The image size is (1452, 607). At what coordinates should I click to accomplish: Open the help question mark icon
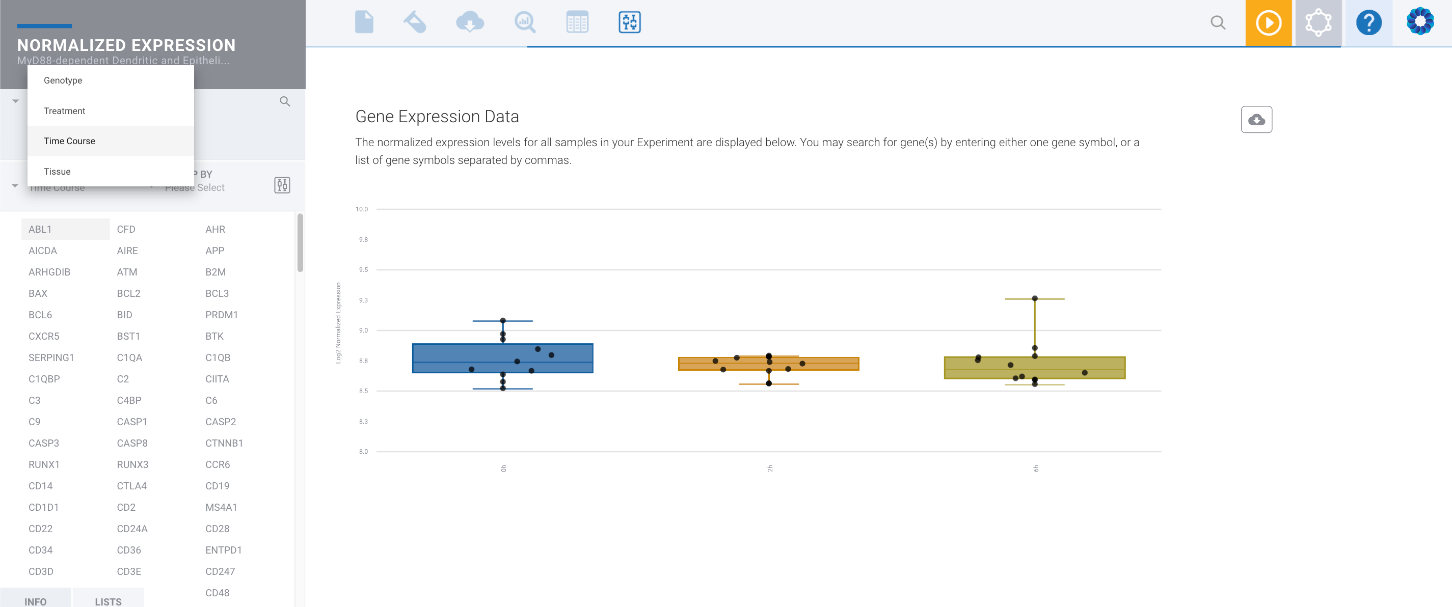(1368, 23)
